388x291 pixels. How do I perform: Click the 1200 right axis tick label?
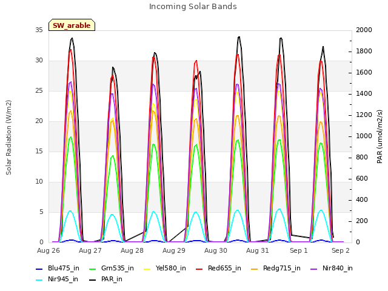(x=364, y=115)
